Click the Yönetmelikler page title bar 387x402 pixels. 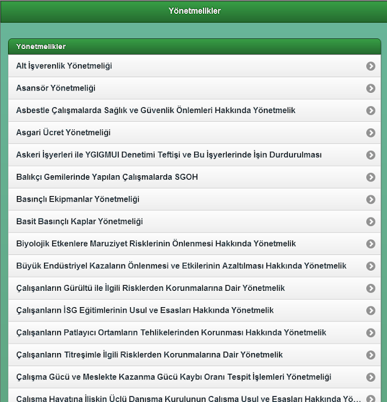pos(193,11)
